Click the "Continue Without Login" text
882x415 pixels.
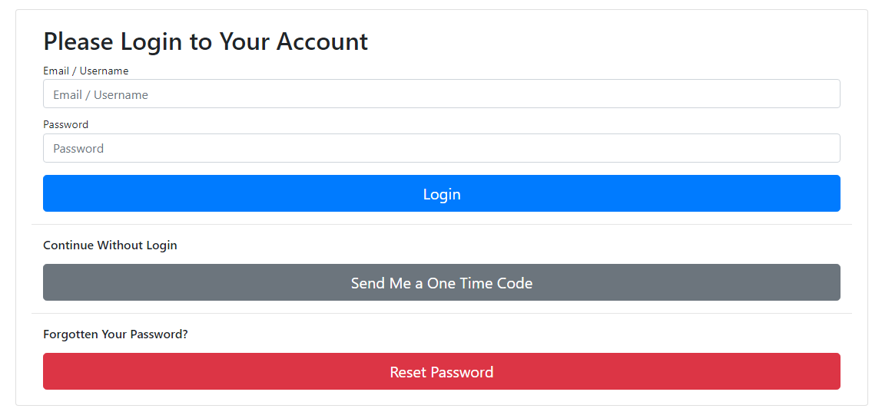pyautogui.click(x=110, y=245)
